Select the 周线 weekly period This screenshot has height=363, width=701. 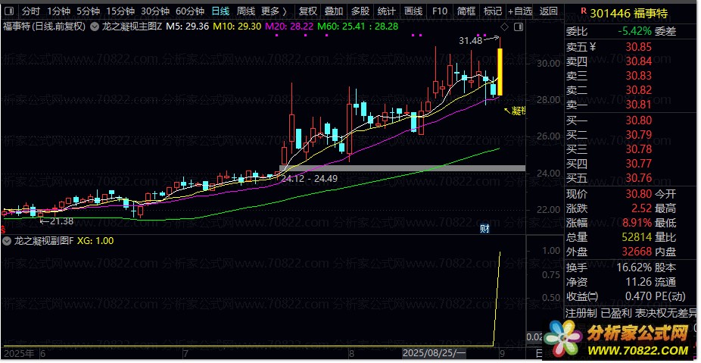(245, 11)
